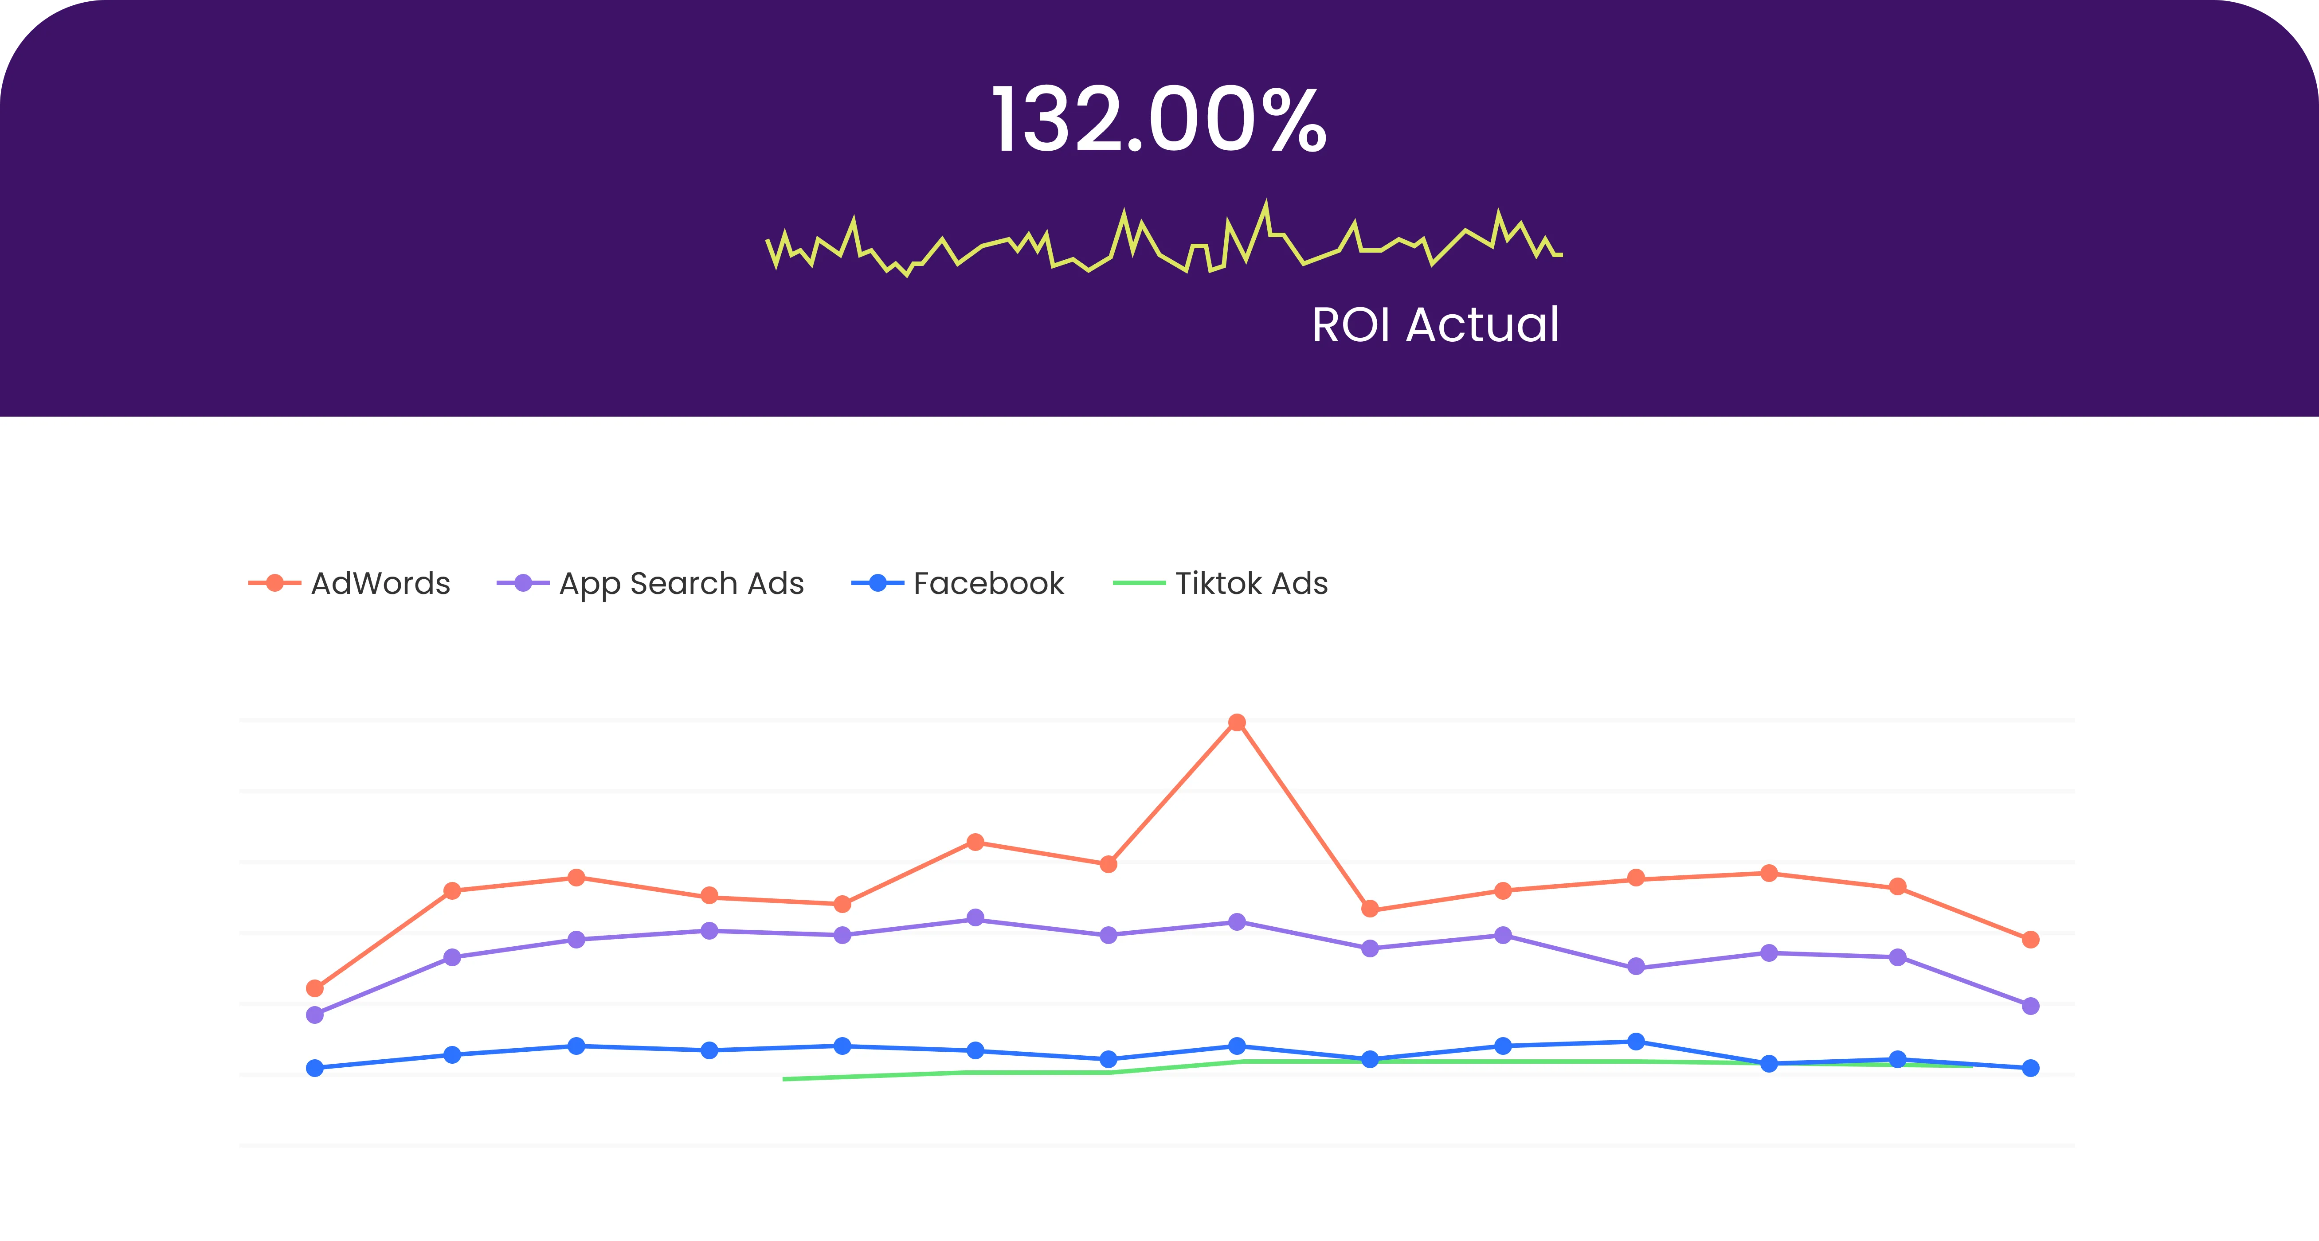This screenshot has height=1241, width=2319.
Task: Click the final App Search Ads data point
Action: tap(2030, 1006)
